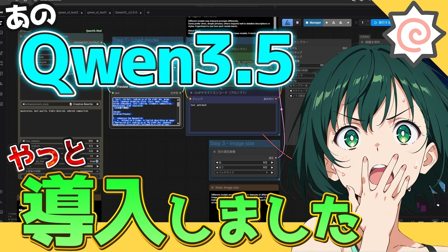The height and width of the screenshot is (252, 448).
Task: Open the ComfyUI logo menu button in the toolbar
Action: tap(287, 22)
